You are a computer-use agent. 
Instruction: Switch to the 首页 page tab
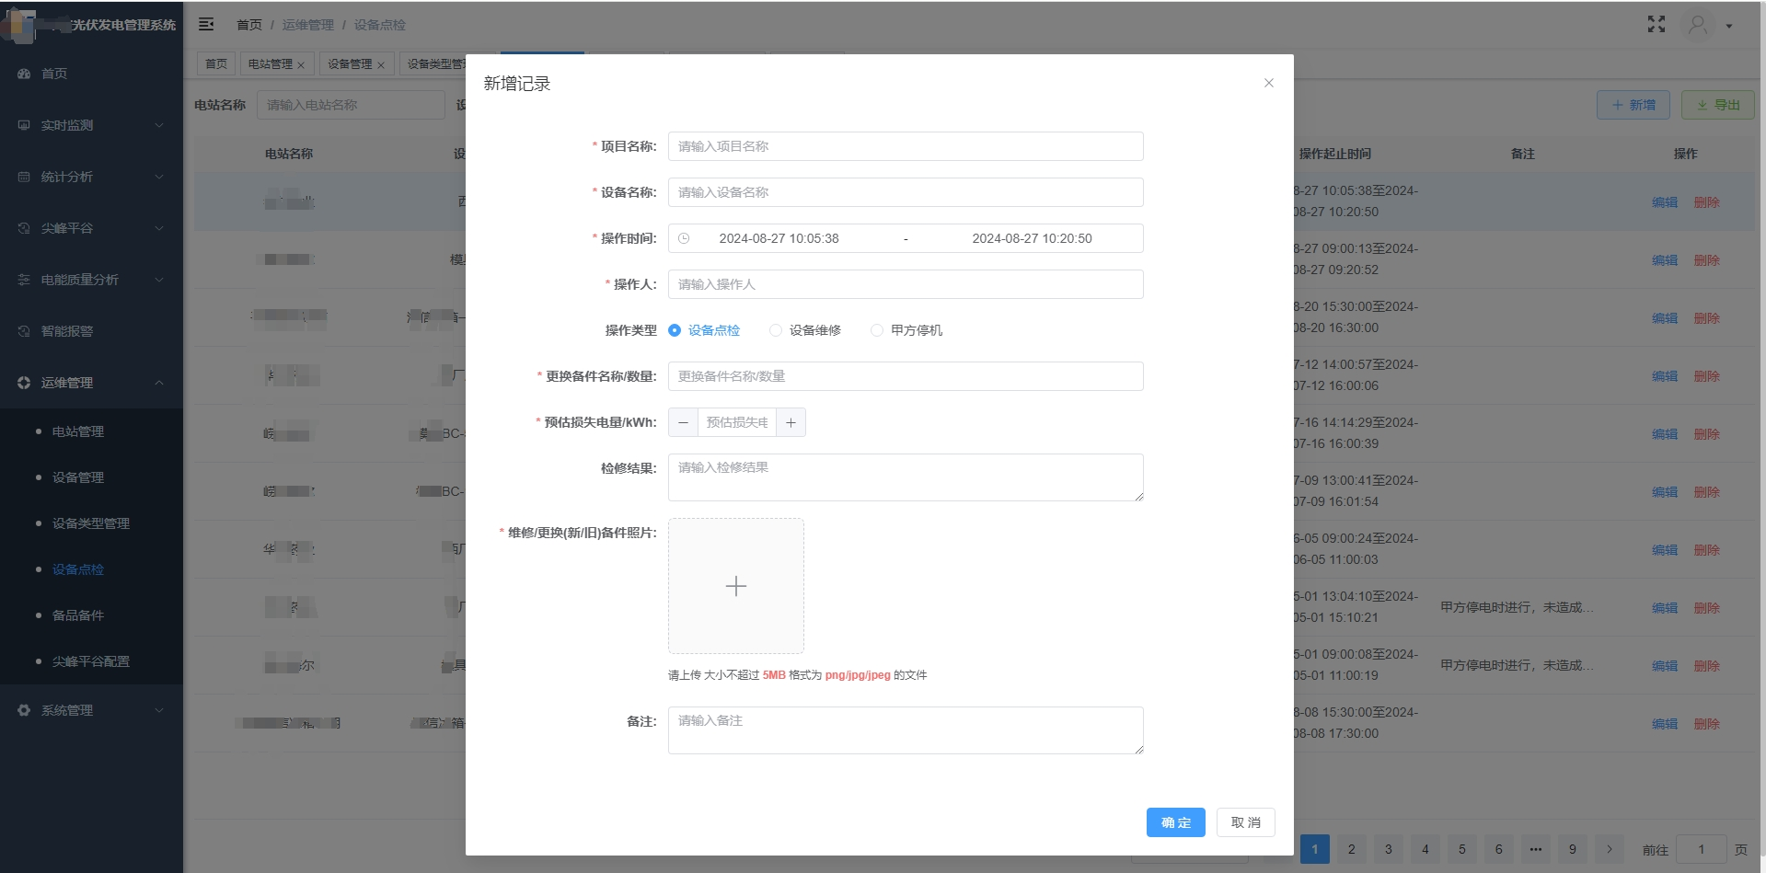point(216,63)
